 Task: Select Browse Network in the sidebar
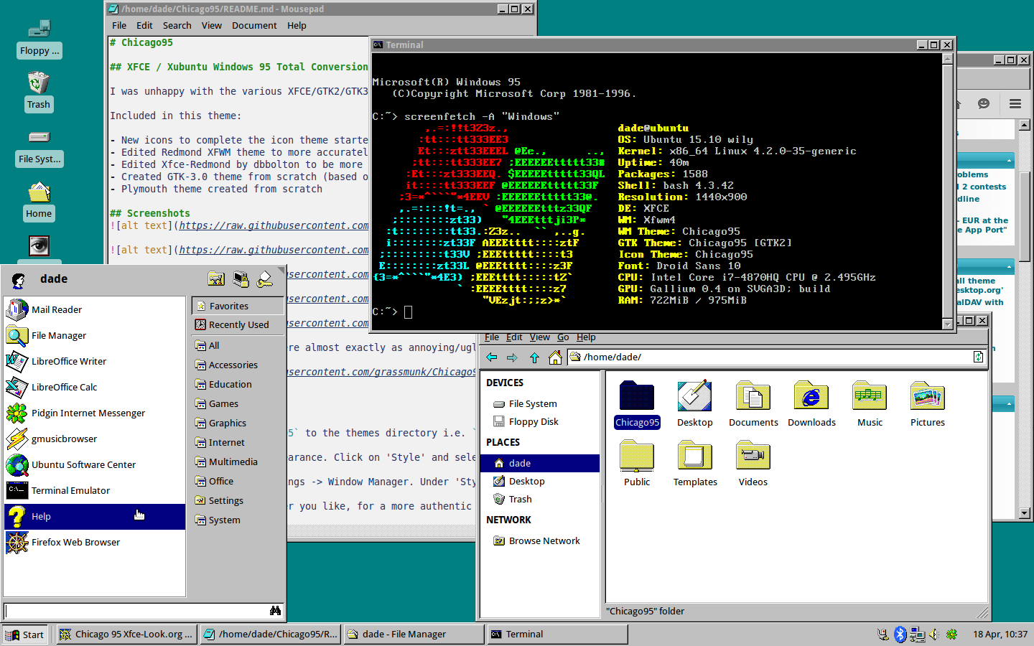coord(544,541)
